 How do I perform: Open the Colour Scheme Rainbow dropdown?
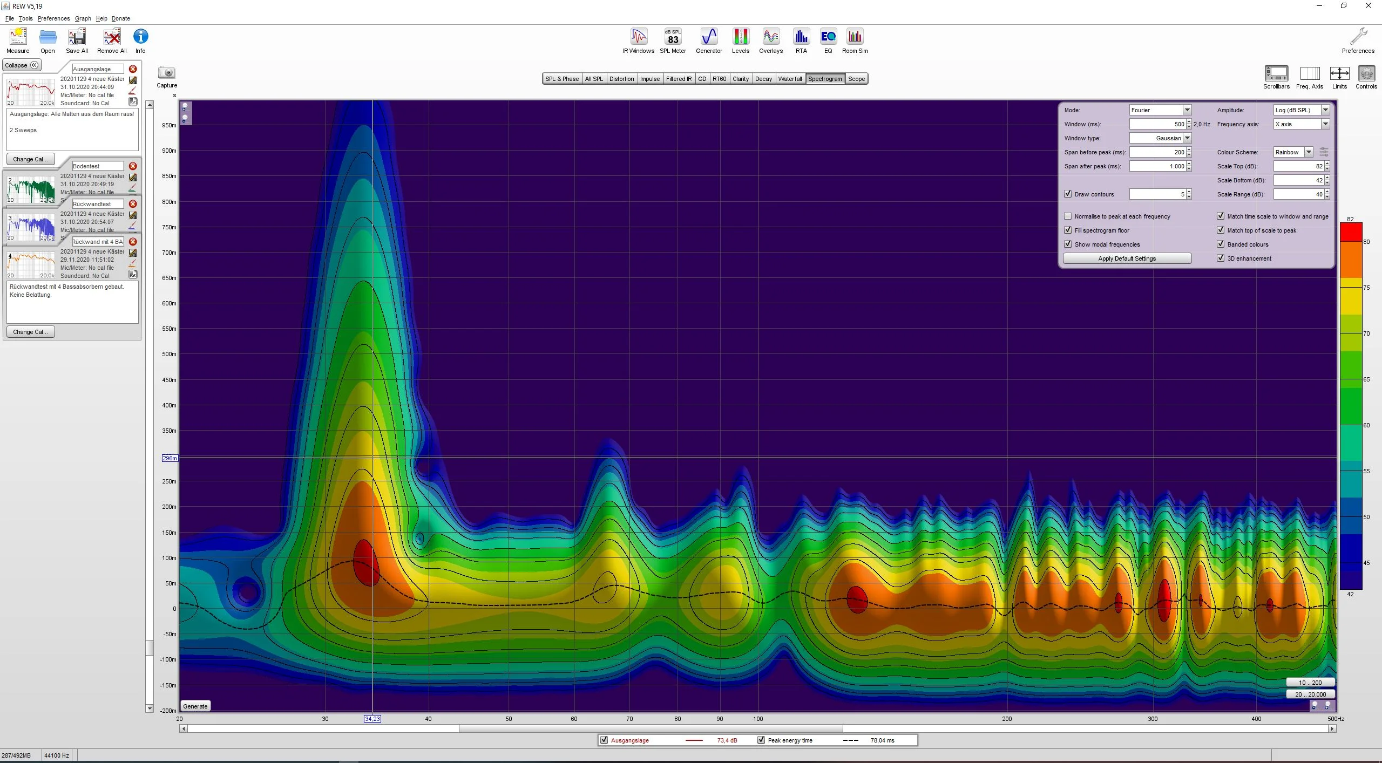[1293, 152]
